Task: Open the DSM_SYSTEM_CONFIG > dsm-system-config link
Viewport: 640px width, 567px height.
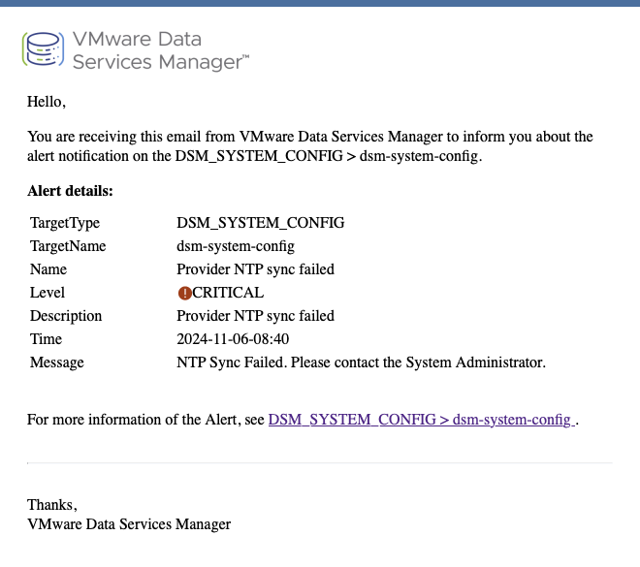Action: click(422, 420)
